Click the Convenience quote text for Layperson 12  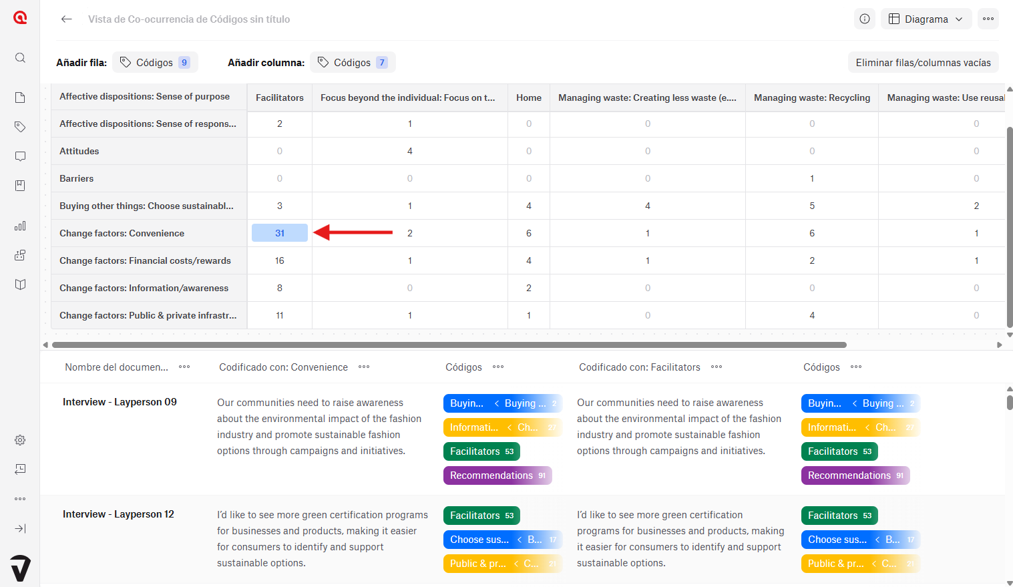323,539
